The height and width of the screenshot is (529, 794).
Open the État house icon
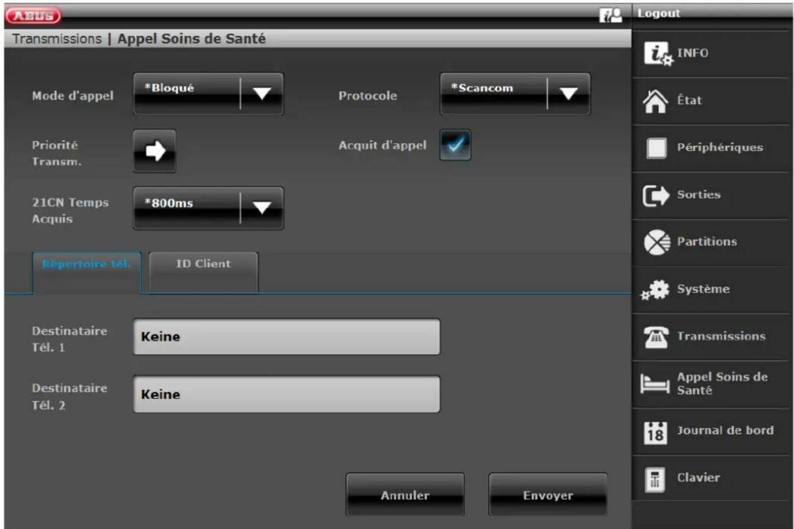[655, 101]
